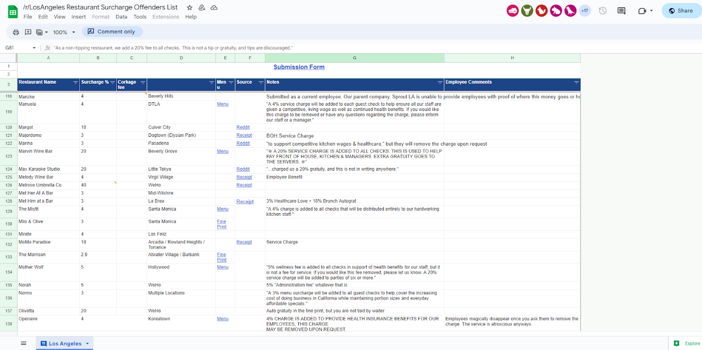Open the Notes column filter

(440, 82)
